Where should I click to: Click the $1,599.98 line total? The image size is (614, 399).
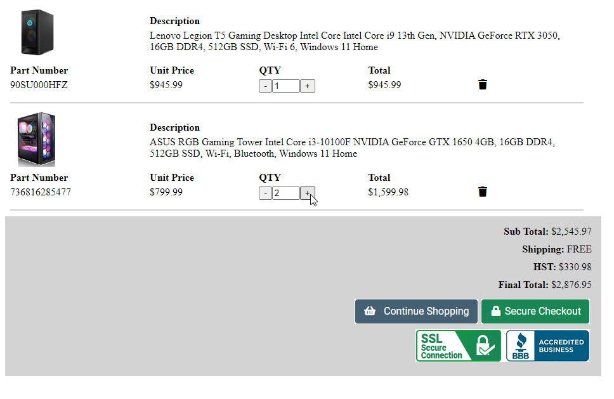[x=388, y=192]
